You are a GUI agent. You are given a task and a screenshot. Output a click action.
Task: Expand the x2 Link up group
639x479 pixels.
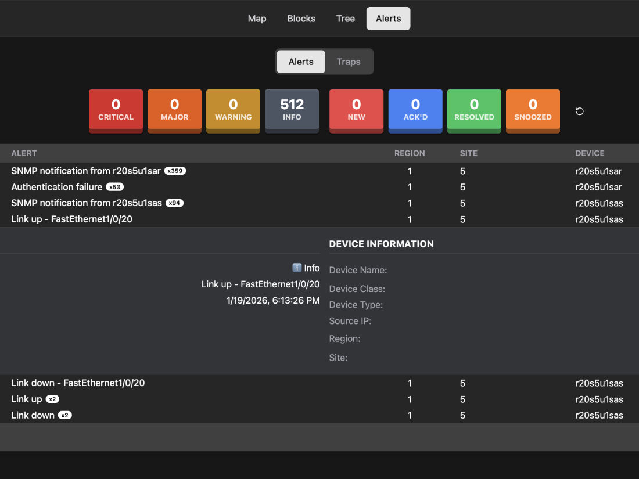tap(52, 399)
